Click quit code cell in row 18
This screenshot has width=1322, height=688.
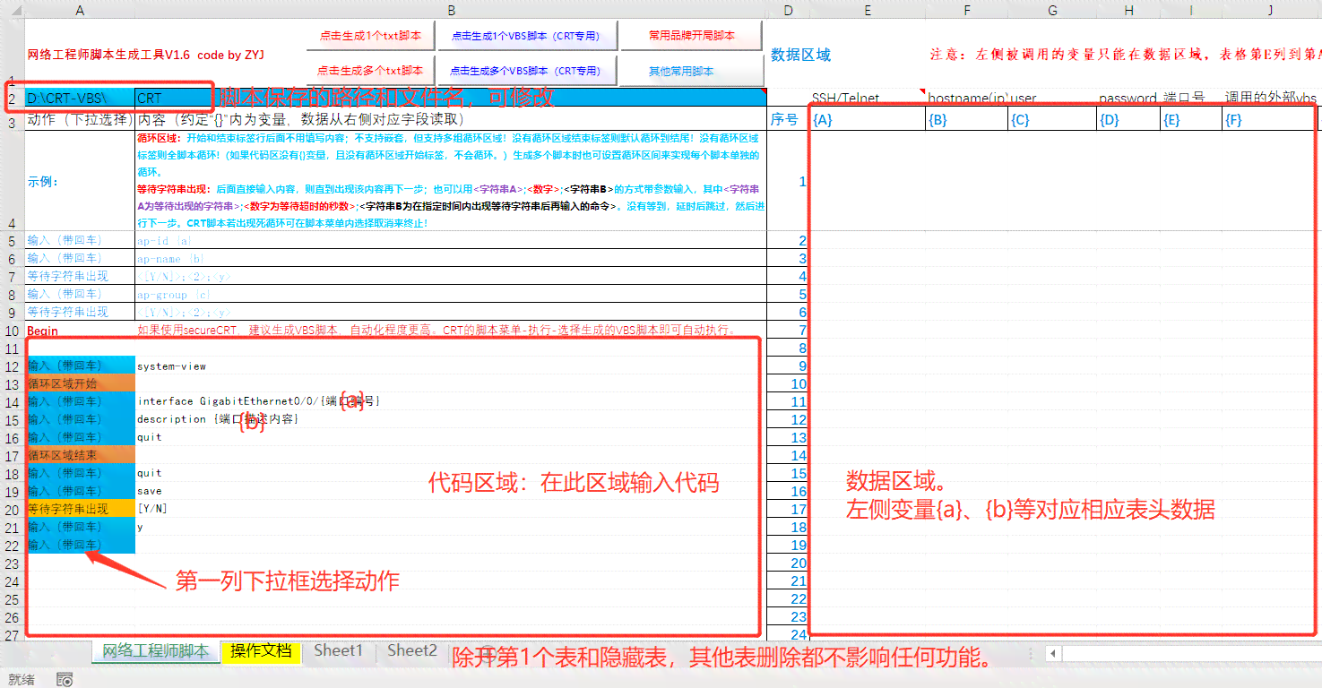pyautogui.click(x=451, y=473)
